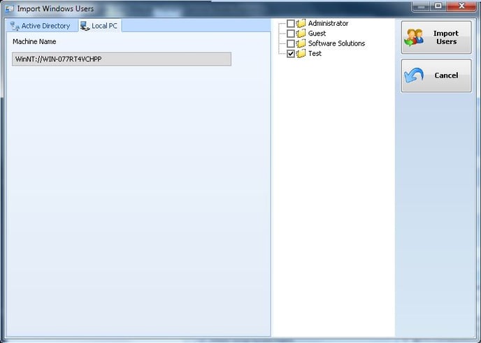Check the Administrator checkbox
The image size is (481, 343).
click(291, 23)
